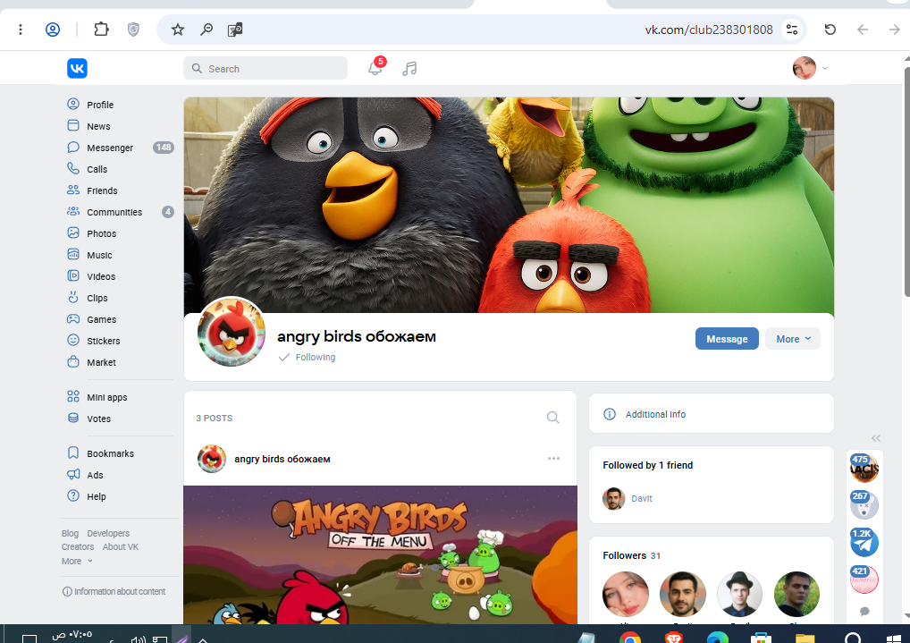910x643 pixels.
Task: Click the Games controller icon
Action: [73, 319]
